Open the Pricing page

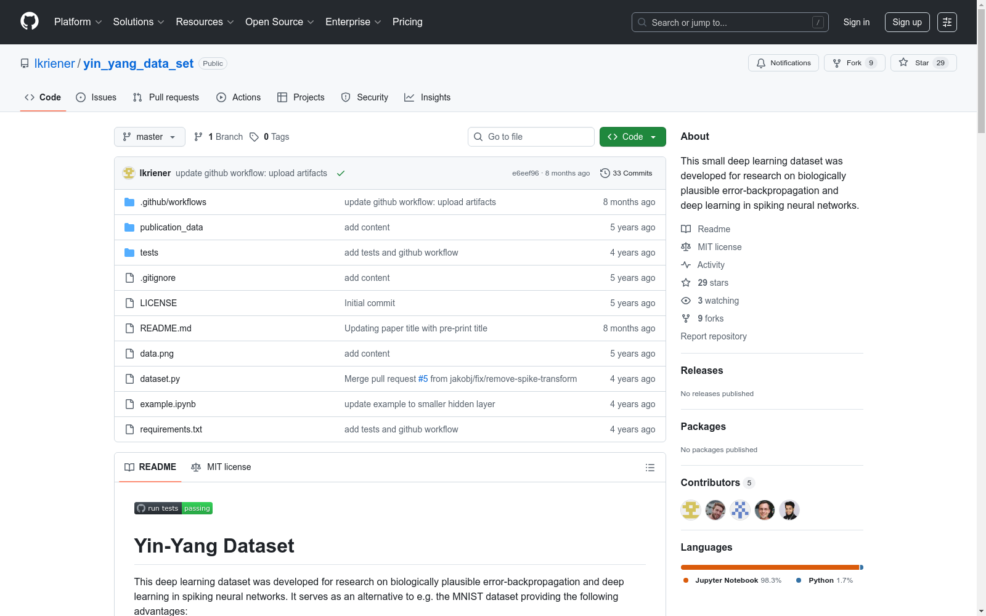click(407, 22)
